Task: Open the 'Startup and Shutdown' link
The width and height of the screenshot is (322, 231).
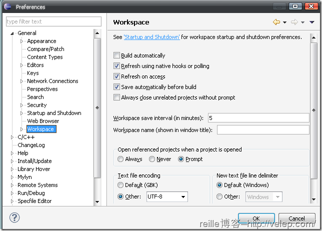Action: [151, 37]
